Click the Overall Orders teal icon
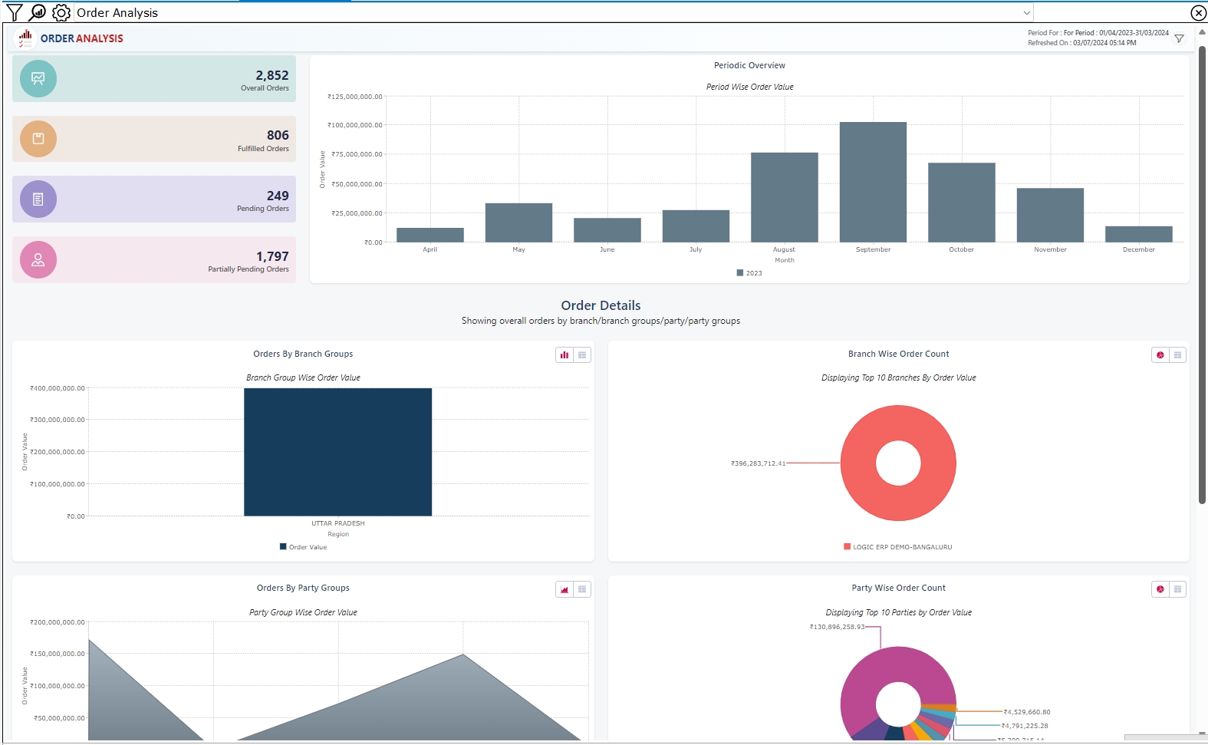The image size is (1208, 745). (x=38, y=78)
